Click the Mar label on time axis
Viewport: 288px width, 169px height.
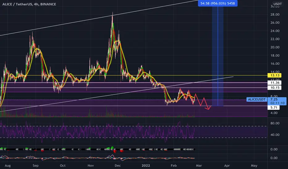tap(199, 166)
